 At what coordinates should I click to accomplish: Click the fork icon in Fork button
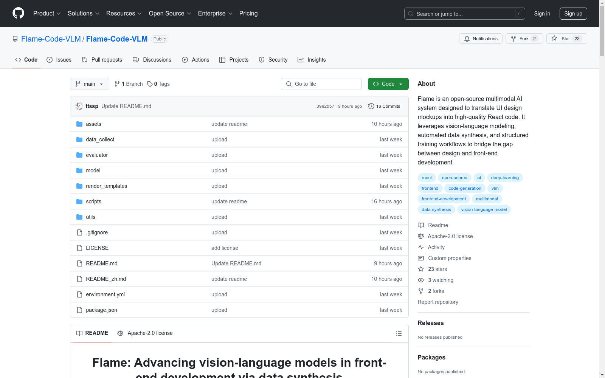(x=513, y=39)
